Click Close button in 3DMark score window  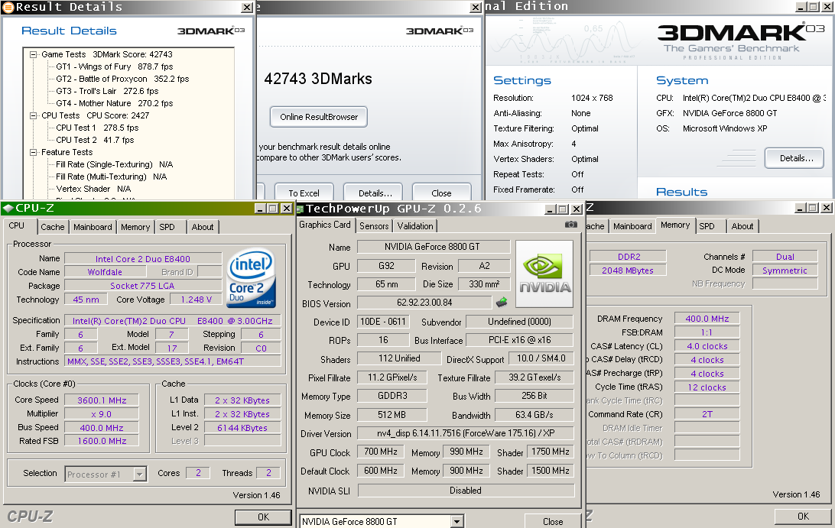(x=441, y=193)
